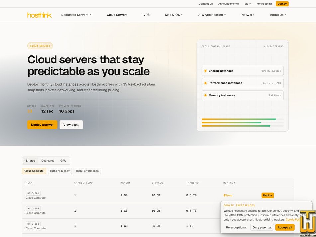The image size is (316, 237).
Task: Click the General purpose label
Action: click(x=271, y=71)
